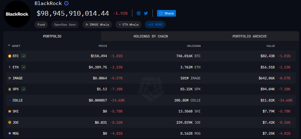Open the Portfolio Archive tab
Viewport: 301px width, 139px height.
250,36
